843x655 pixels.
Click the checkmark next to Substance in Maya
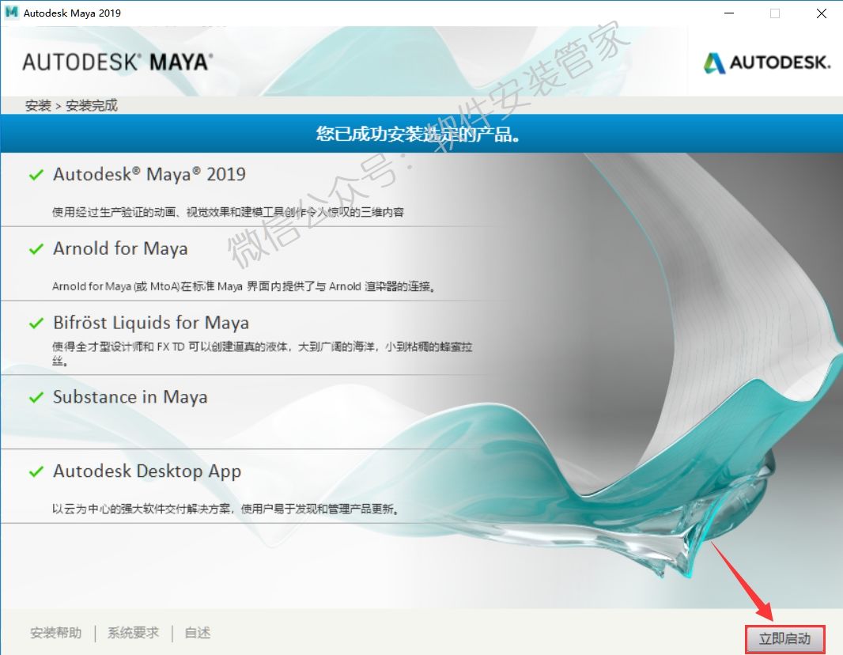(36, 398)
